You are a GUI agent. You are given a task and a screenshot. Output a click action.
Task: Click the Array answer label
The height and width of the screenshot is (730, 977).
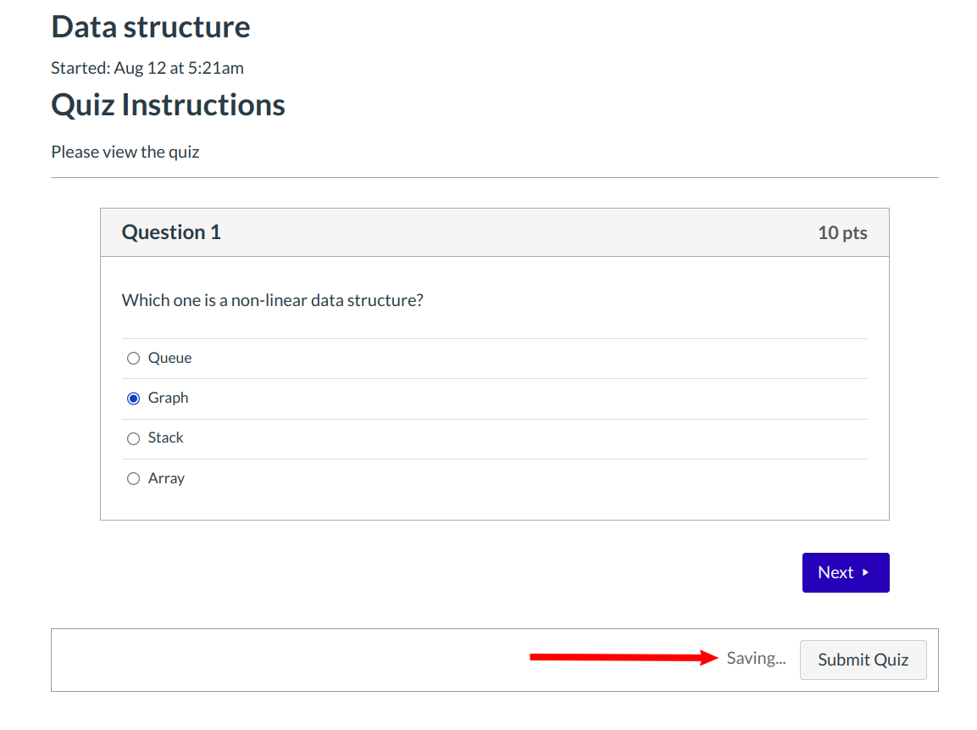click(x=166, y=479)
